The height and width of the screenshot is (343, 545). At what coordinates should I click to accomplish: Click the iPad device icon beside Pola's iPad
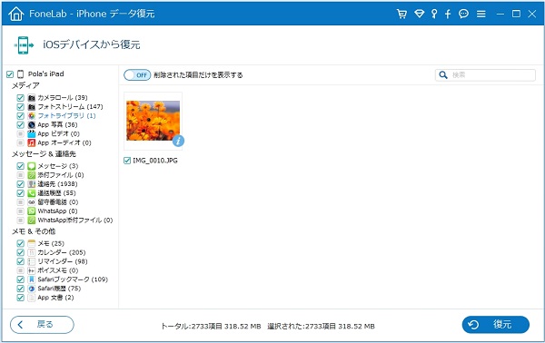click(21, 73)
